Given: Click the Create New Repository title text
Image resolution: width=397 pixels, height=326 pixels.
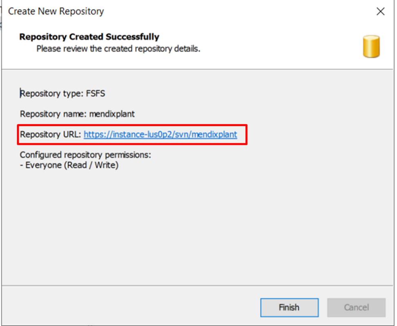Looking at the screenshot, I should pyautogui.click(x=55, y=11).
